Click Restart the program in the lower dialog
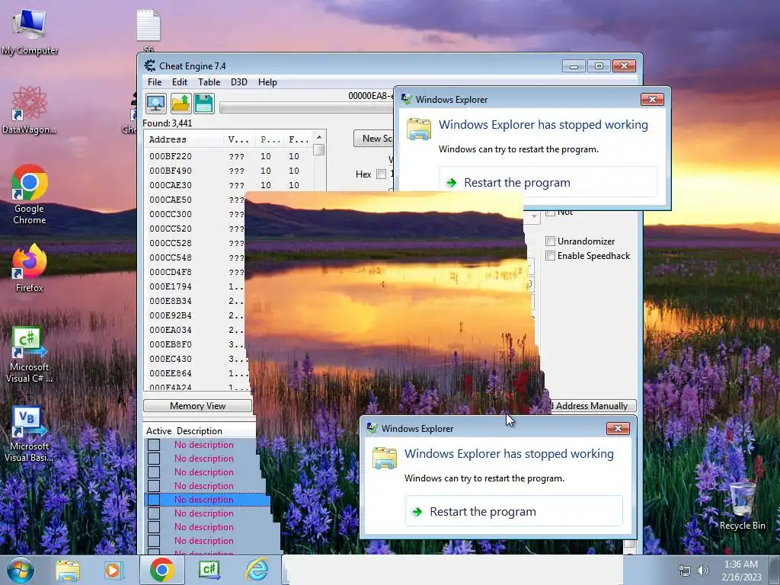Screen dimensions: 780x585 click(514, 511)
